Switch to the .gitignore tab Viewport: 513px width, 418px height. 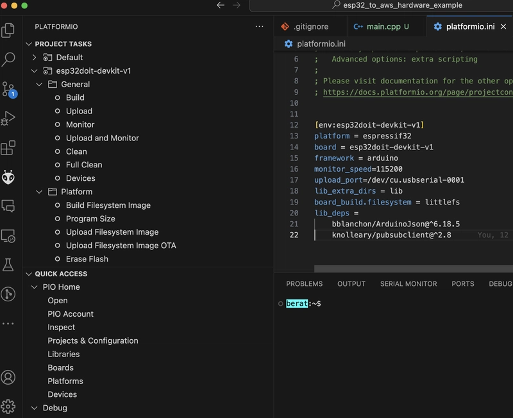310,26
